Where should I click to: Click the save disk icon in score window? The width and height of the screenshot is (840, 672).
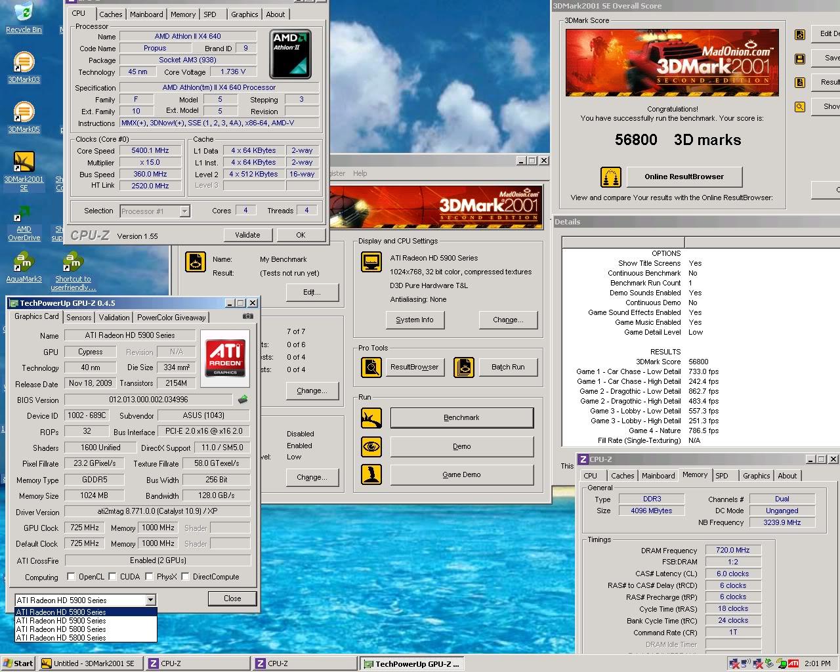point(800,59)
